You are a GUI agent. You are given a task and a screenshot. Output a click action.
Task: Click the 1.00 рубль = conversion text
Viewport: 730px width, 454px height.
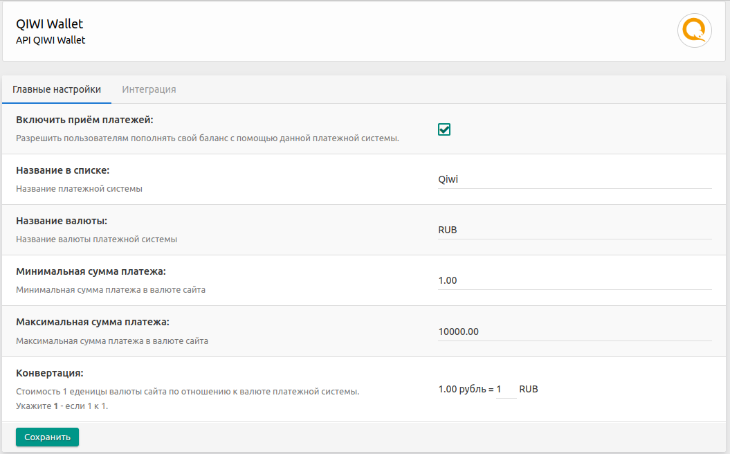click(466, 389)
